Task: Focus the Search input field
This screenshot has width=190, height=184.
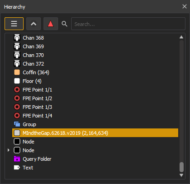Action: [x=128, y=24]
